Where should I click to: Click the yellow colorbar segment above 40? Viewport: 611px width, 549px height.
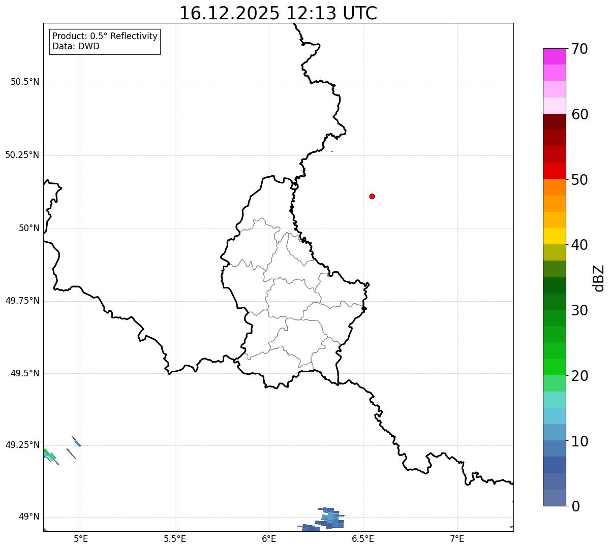tap(554, 236)
